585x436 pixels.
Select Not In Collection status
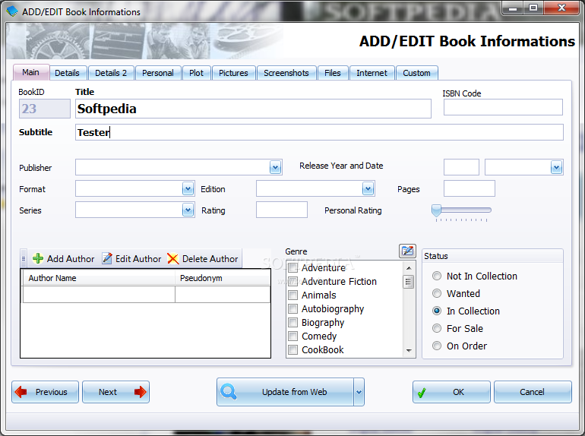pos(437,276)
